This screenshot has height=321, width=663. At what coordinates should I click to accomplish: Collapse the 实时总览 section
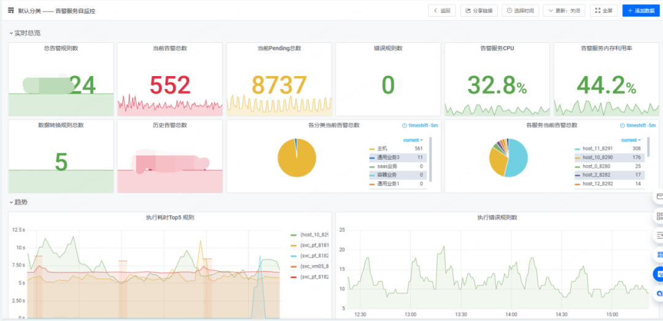click(x=25, y=33)
